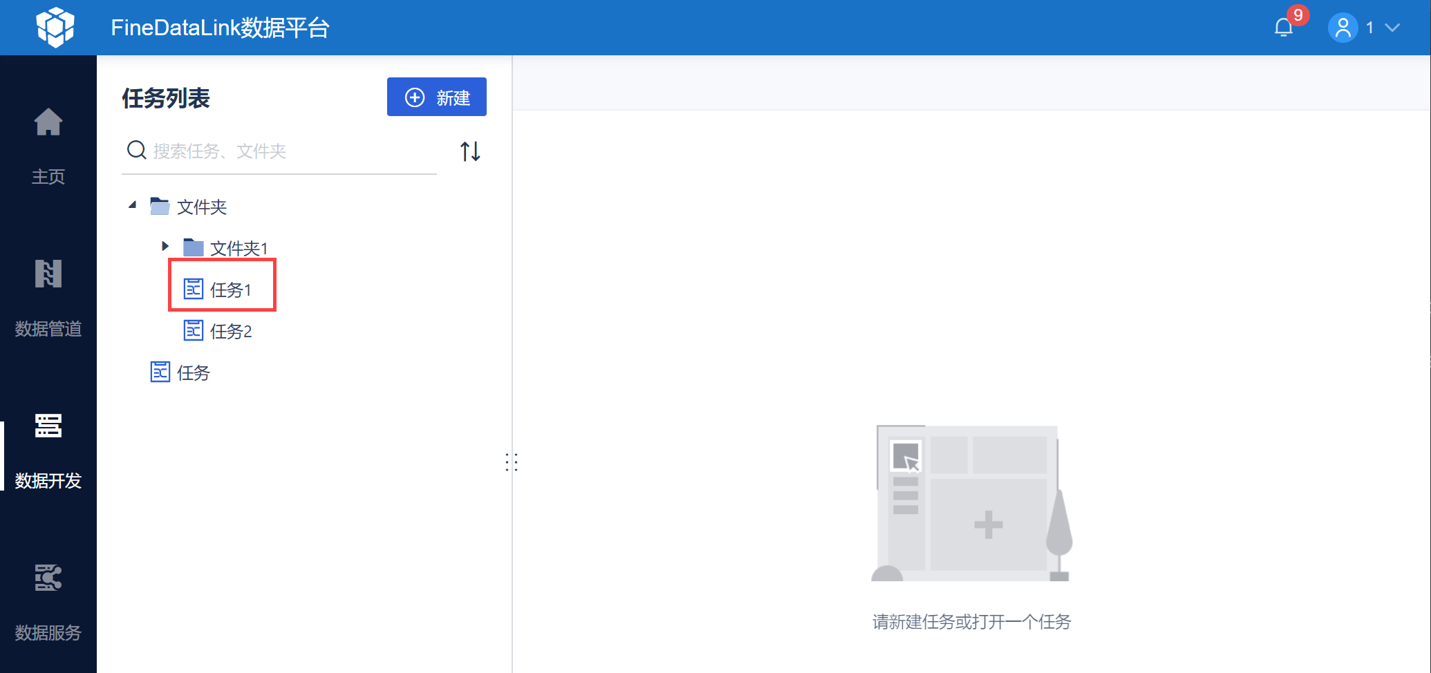The image size is (1431, 673).
Task: Click the panel divider drag handle
Action: point(512,462)
